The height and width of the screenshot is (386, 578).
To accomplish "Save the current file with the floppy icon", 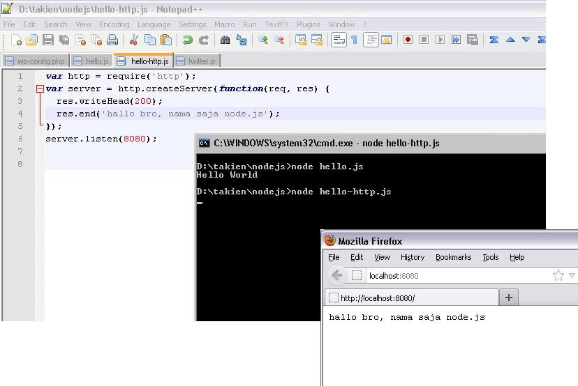I will pyautogui.click(x=48, y=40).
